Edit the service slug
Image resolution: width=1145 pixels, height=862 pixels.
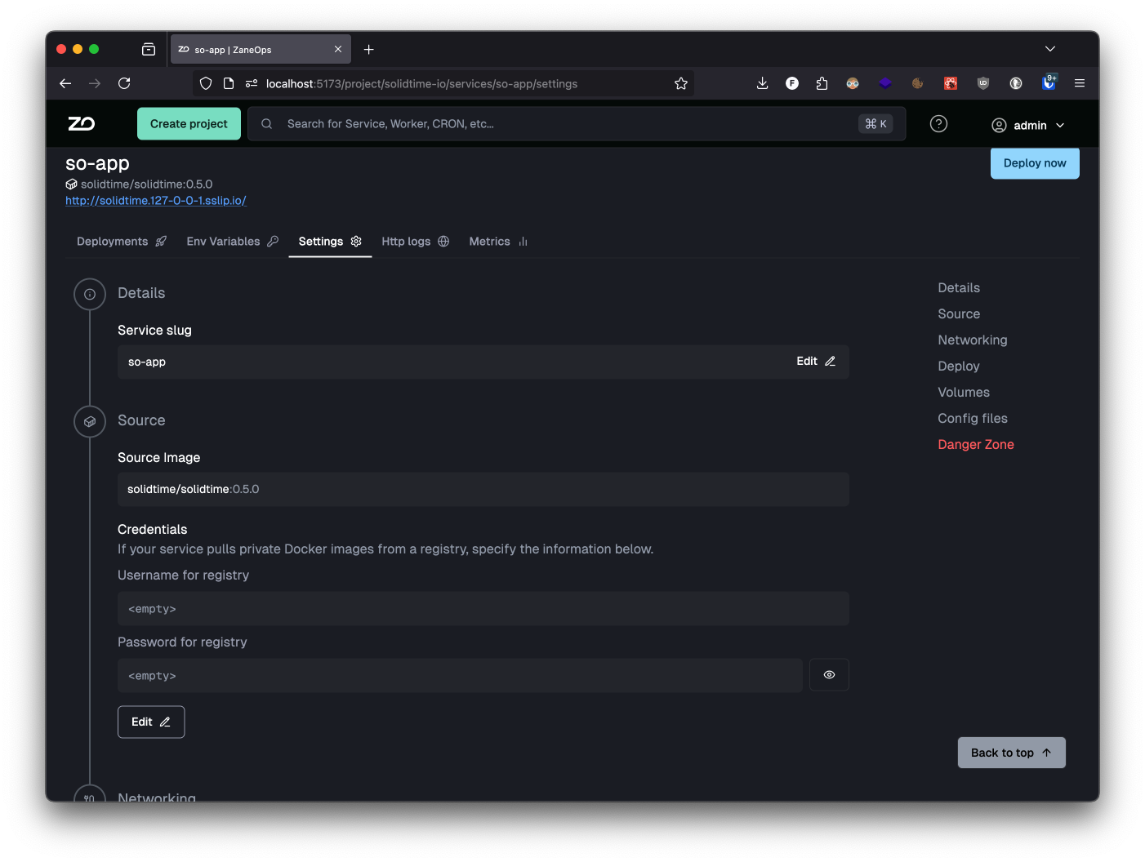click(816, 362)
